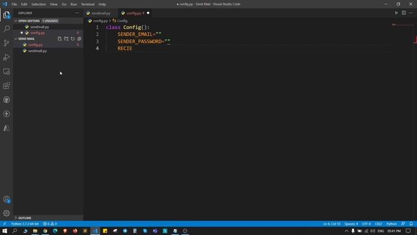Collapse all folders in explorer

click(x=79, y=39)
